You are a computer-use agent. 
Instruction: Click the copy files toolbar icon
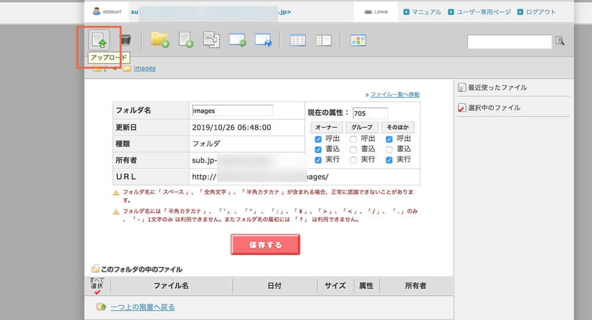pyautogui.click(x=211, y=40)
